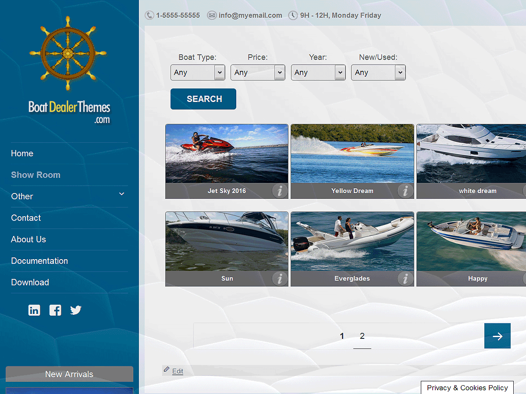Click info icon on Everglades listing
The width and height of the screenshot is (526, 394).
[405, 278]
